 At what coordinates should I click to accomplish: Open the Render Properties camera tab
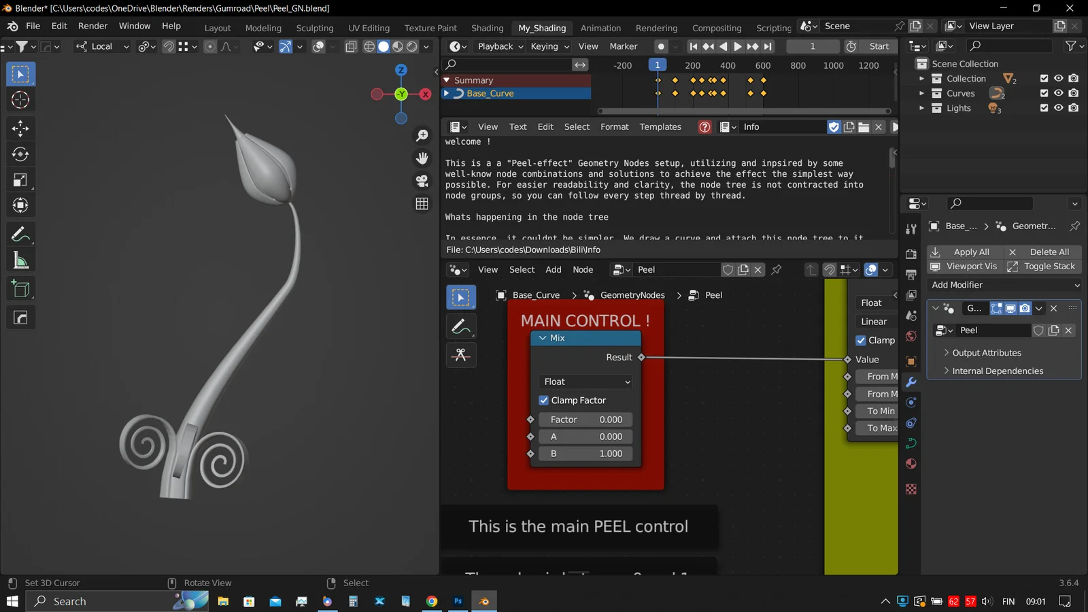tap(911, 253)
